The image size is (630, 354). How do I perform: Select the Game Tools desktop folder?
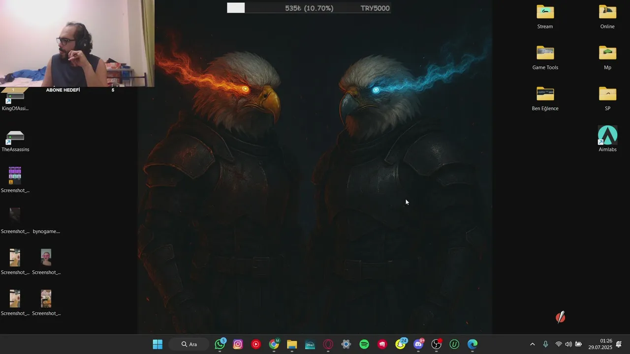coord(545,58)
